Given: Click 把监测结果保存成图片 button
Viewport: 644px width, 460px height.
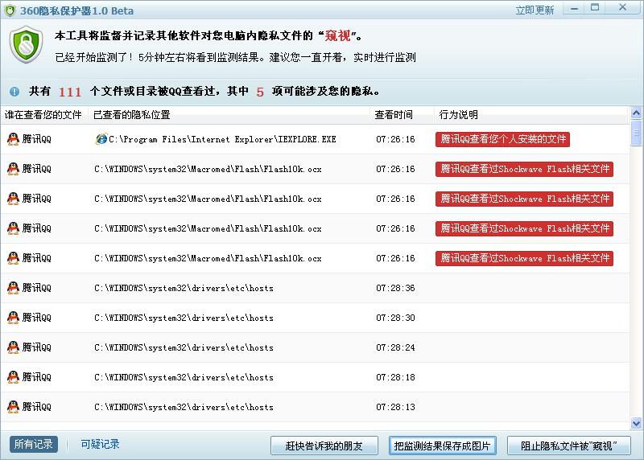Looking at the screenshot, I should pyautogui.click(x=442, y=446).
